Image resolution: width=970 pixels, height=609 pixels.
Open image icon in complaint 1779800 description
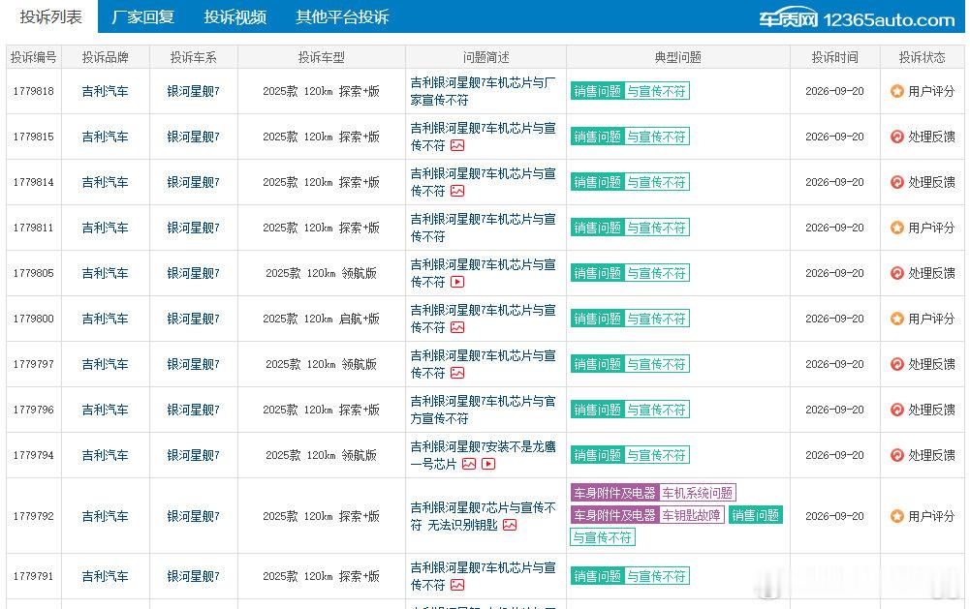[457, 327]
